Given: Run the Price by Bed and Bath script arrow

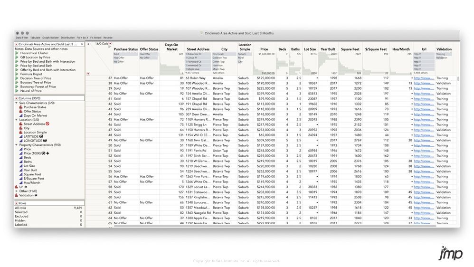Looking at the screenshot, I should coord(17,66).
